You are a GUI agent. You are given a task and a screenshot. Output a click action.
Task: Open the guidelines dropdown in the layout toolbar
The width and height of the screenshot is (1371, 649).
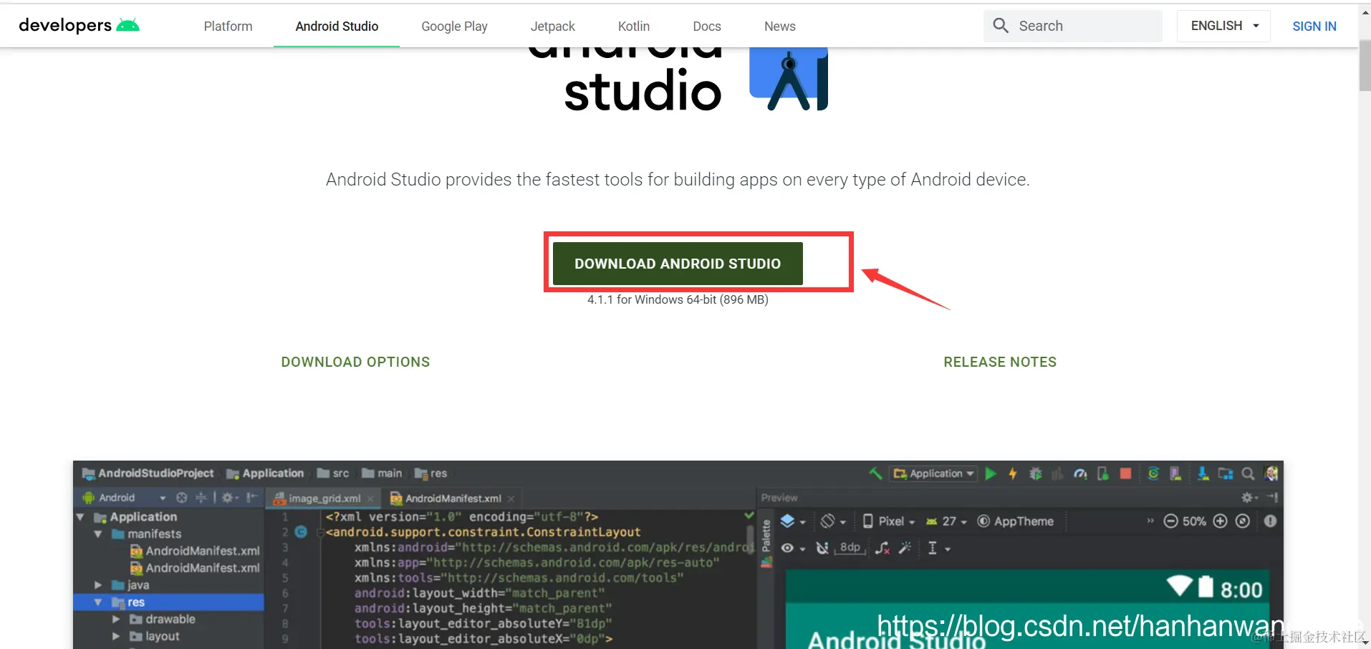[x=939, y=548]
